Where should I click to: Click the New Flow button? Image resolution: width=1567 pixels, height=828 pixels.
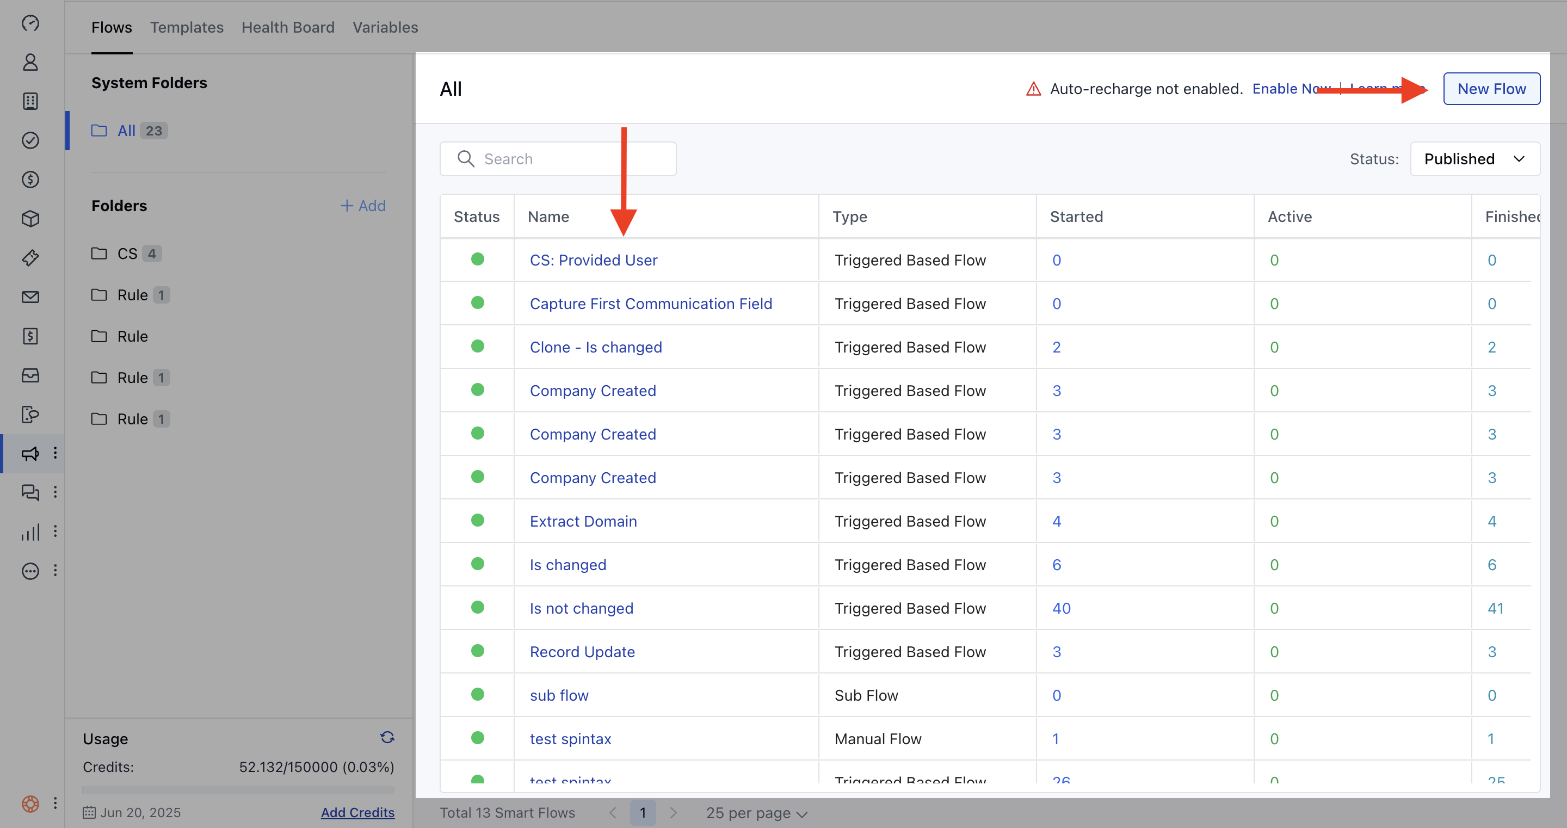point(1491,89)
